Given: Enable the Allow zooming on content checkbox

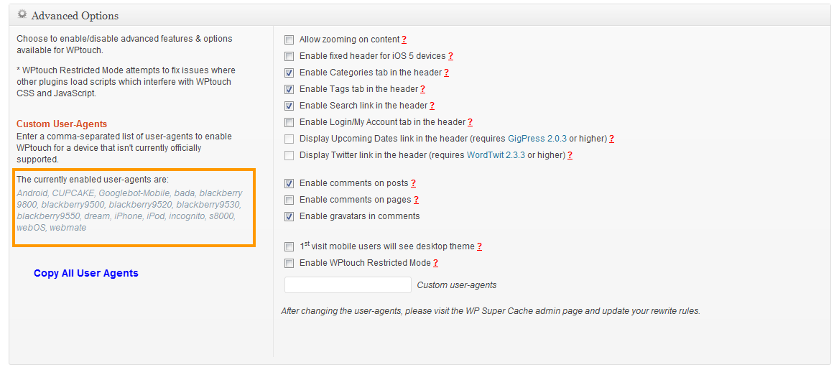Looking at the screenshot, I should tap(289, 40).
